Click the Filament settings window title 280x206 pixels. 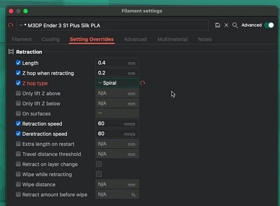click(142, 11)
